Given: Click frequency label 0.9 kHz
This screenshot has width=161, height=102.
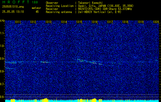Looking at the screenshot, I should pos(2,59).
